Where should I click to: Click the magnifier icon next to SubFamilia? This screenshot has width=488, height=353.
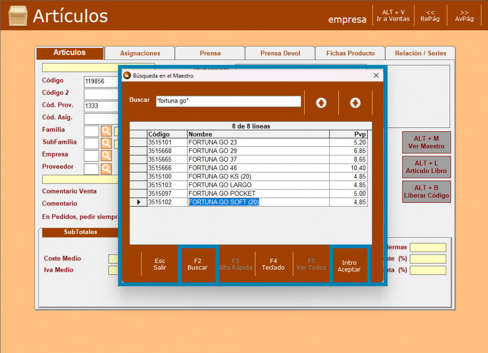[x=106, y=143]
